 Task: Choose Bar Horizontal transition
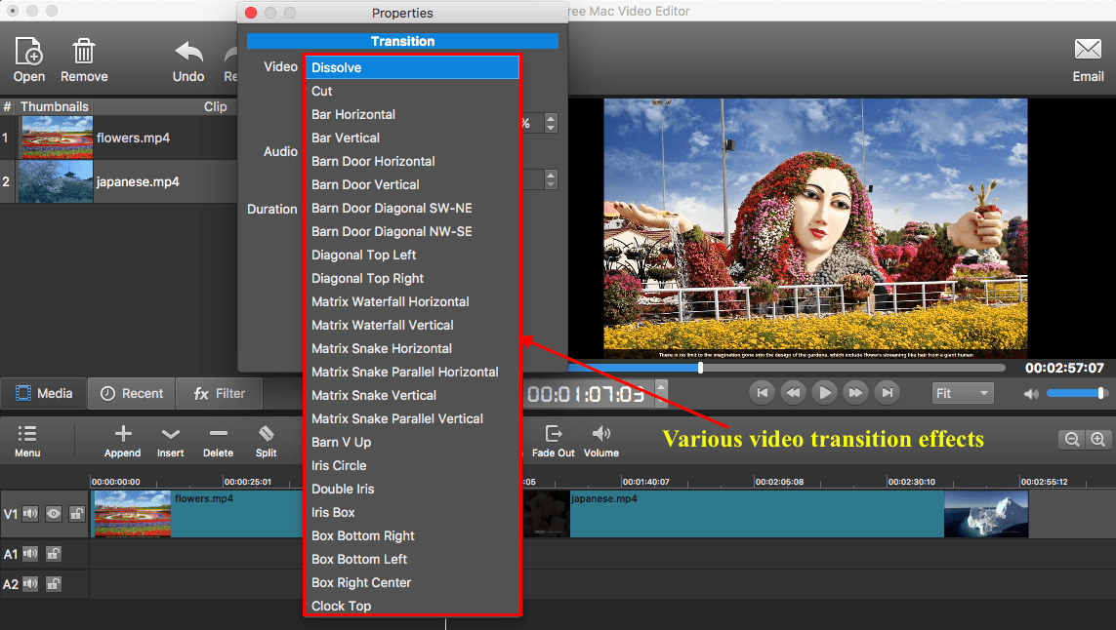click(x=412, y=114)
